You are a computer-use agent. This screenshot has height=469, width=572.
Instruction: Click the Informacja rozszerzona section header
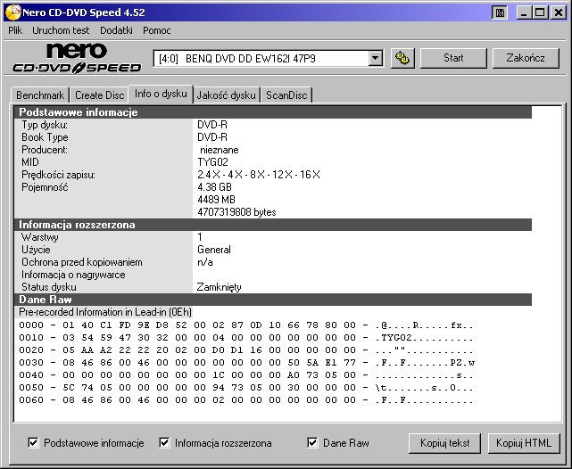coord(273,225)
